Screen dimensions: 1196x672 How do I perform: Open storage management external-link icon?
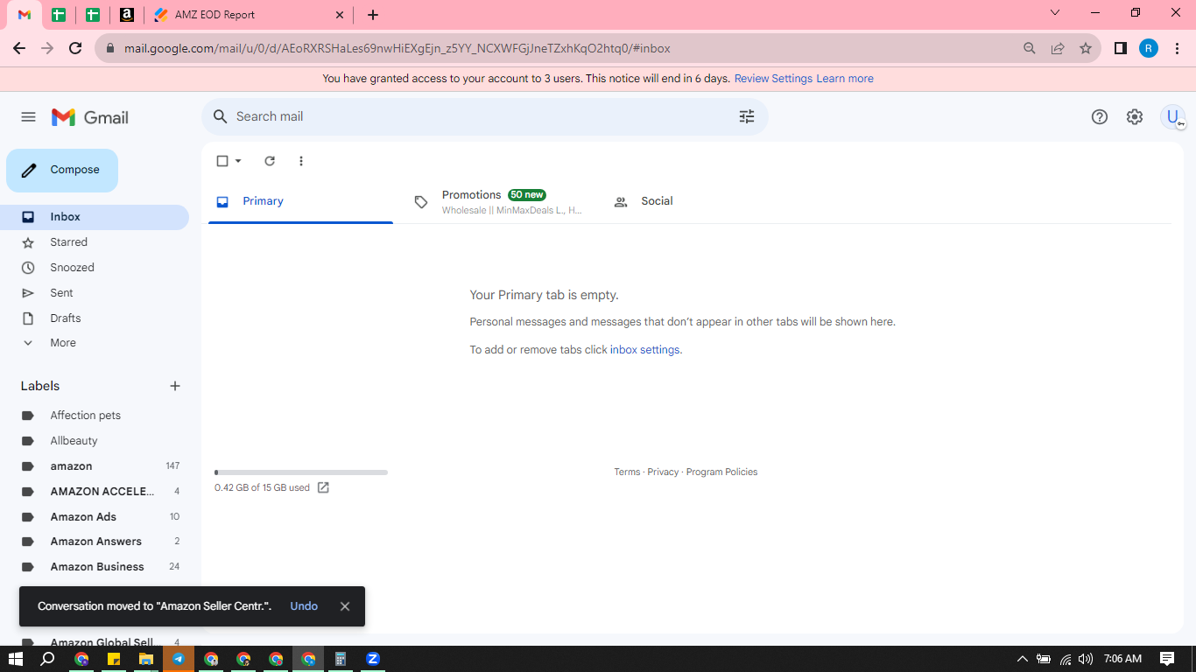pyautogui.click(x=323, y=487)
